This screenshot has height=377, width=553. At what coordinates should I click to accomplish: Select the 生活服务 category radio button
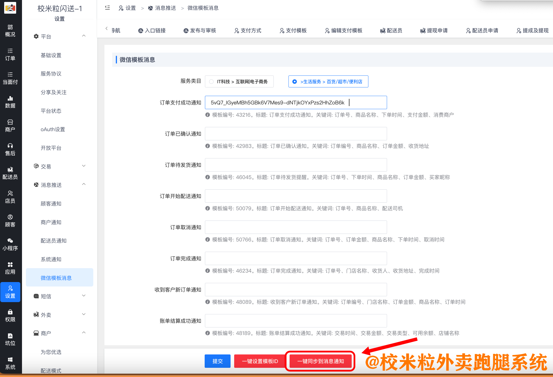[294, 81]
